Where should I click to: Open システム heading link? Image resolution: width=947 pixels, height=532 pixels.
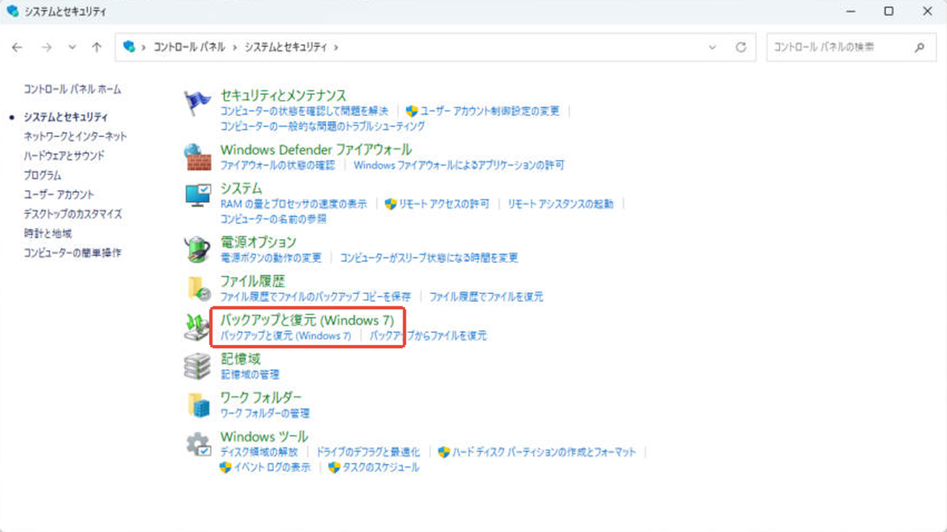pos(241,188)
